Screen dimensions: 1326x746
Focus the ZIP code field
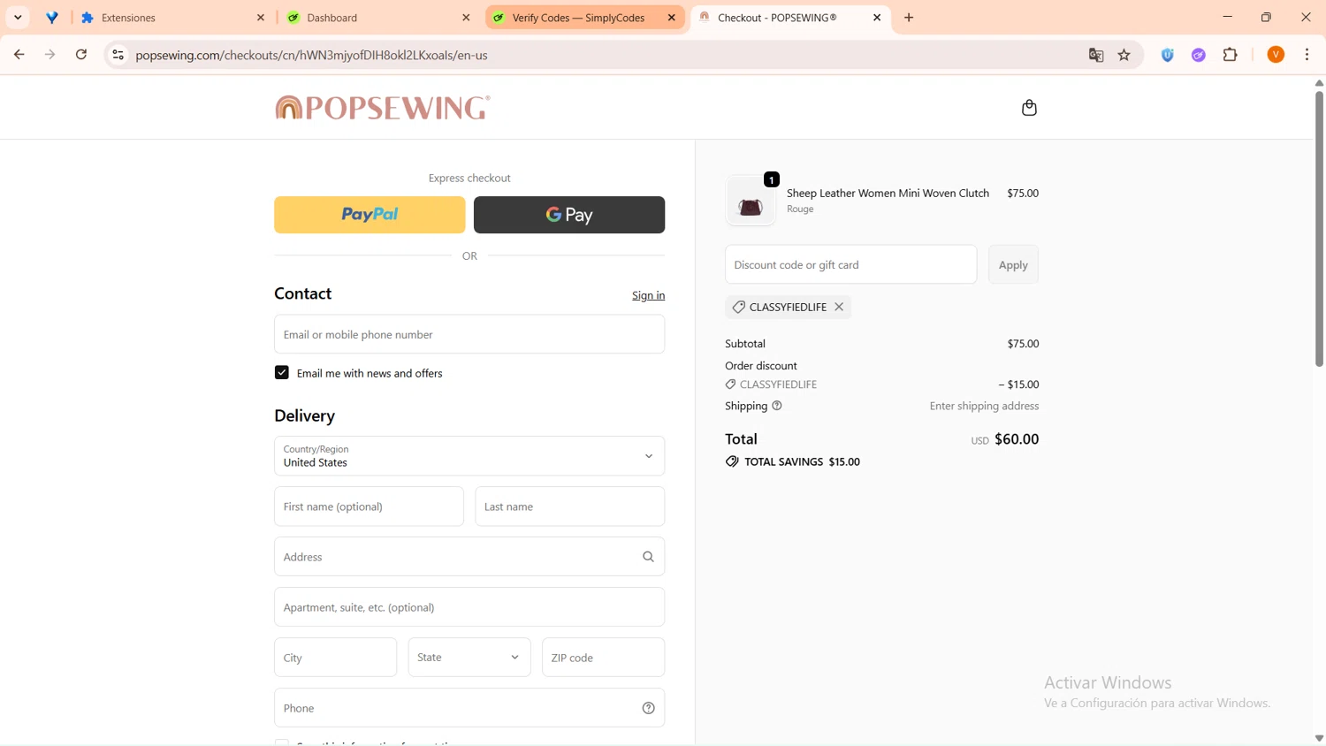click(603, 658)
